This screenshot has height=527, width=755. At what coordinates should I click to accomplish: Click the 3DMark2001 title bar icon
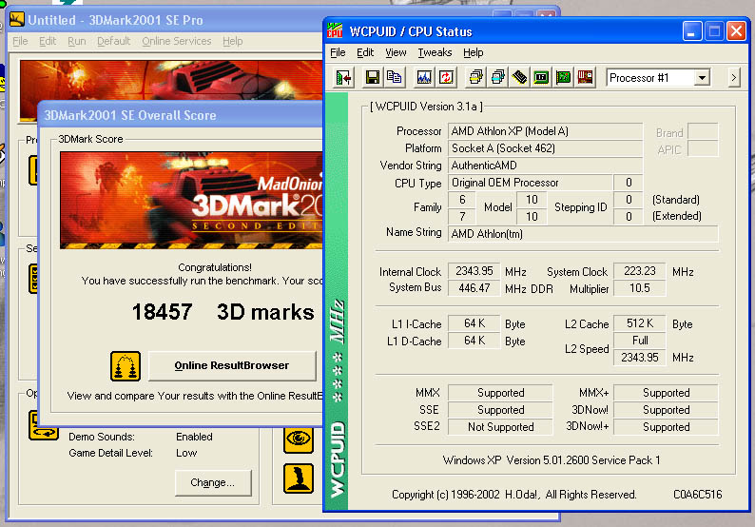coord(17,20)
